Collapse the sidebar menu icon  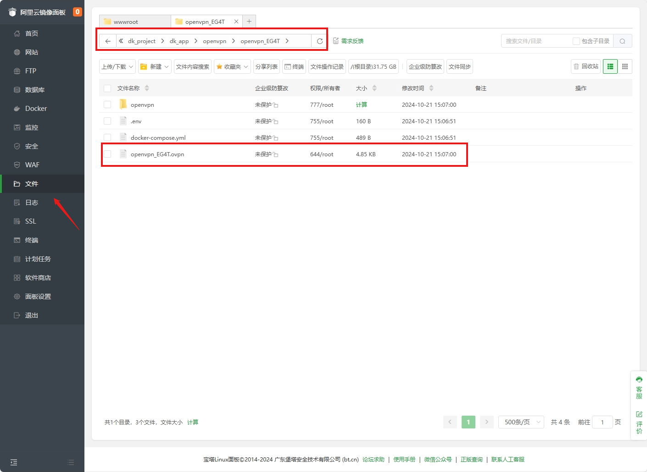(x=14, y=462)
